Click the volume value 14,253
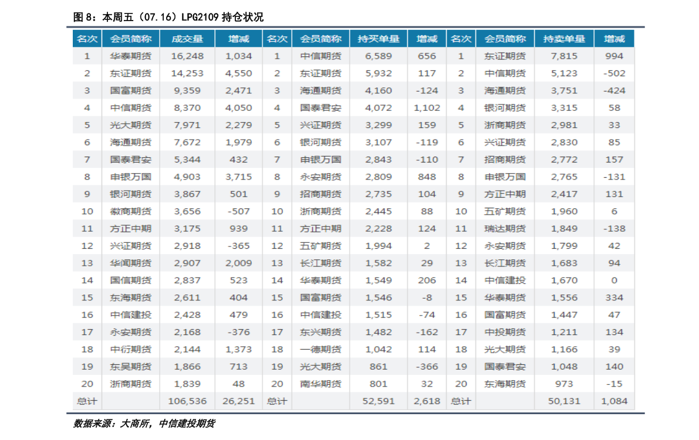The width and height of the screenshot is (699, 440). [187, 73]
